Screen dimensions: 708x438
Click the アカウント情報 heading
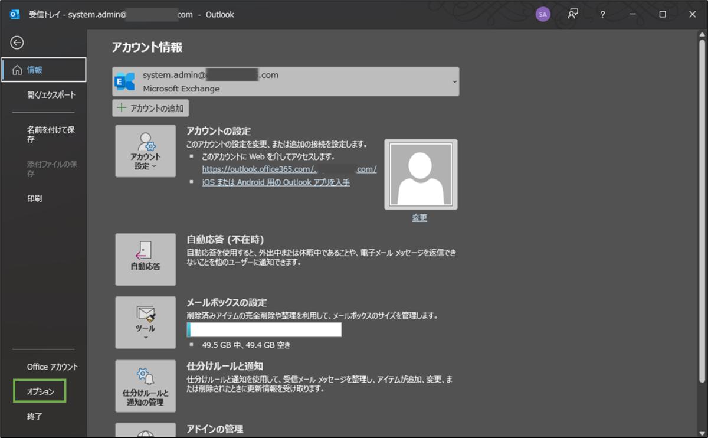[x=147, y=48]
